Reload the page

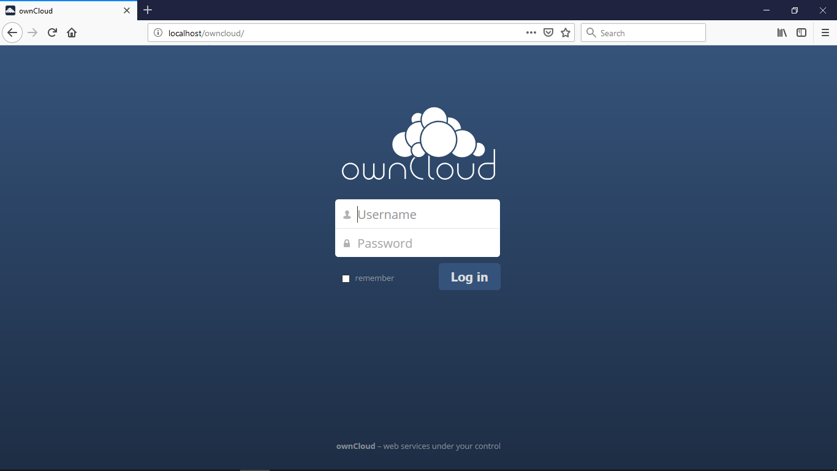tap(52, 33)
